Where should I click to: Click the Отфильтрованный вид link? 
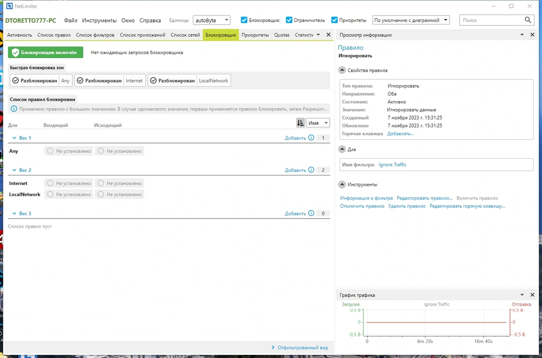point(303,348)
